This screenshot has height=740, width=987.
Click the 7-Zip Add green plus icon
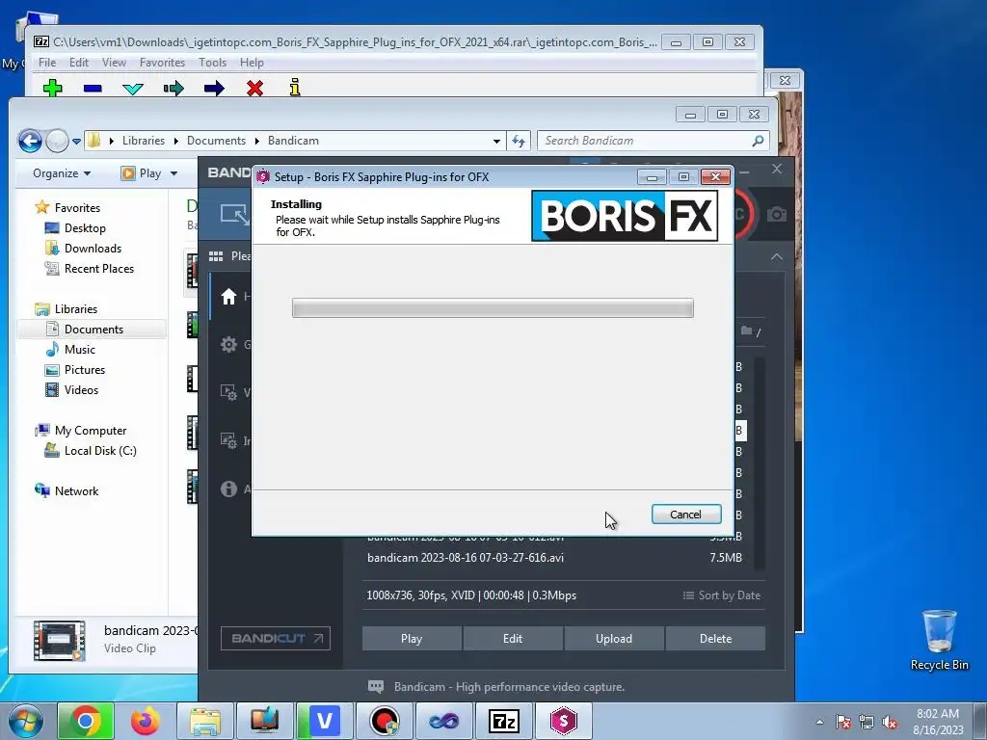click(x=53, y=88)
